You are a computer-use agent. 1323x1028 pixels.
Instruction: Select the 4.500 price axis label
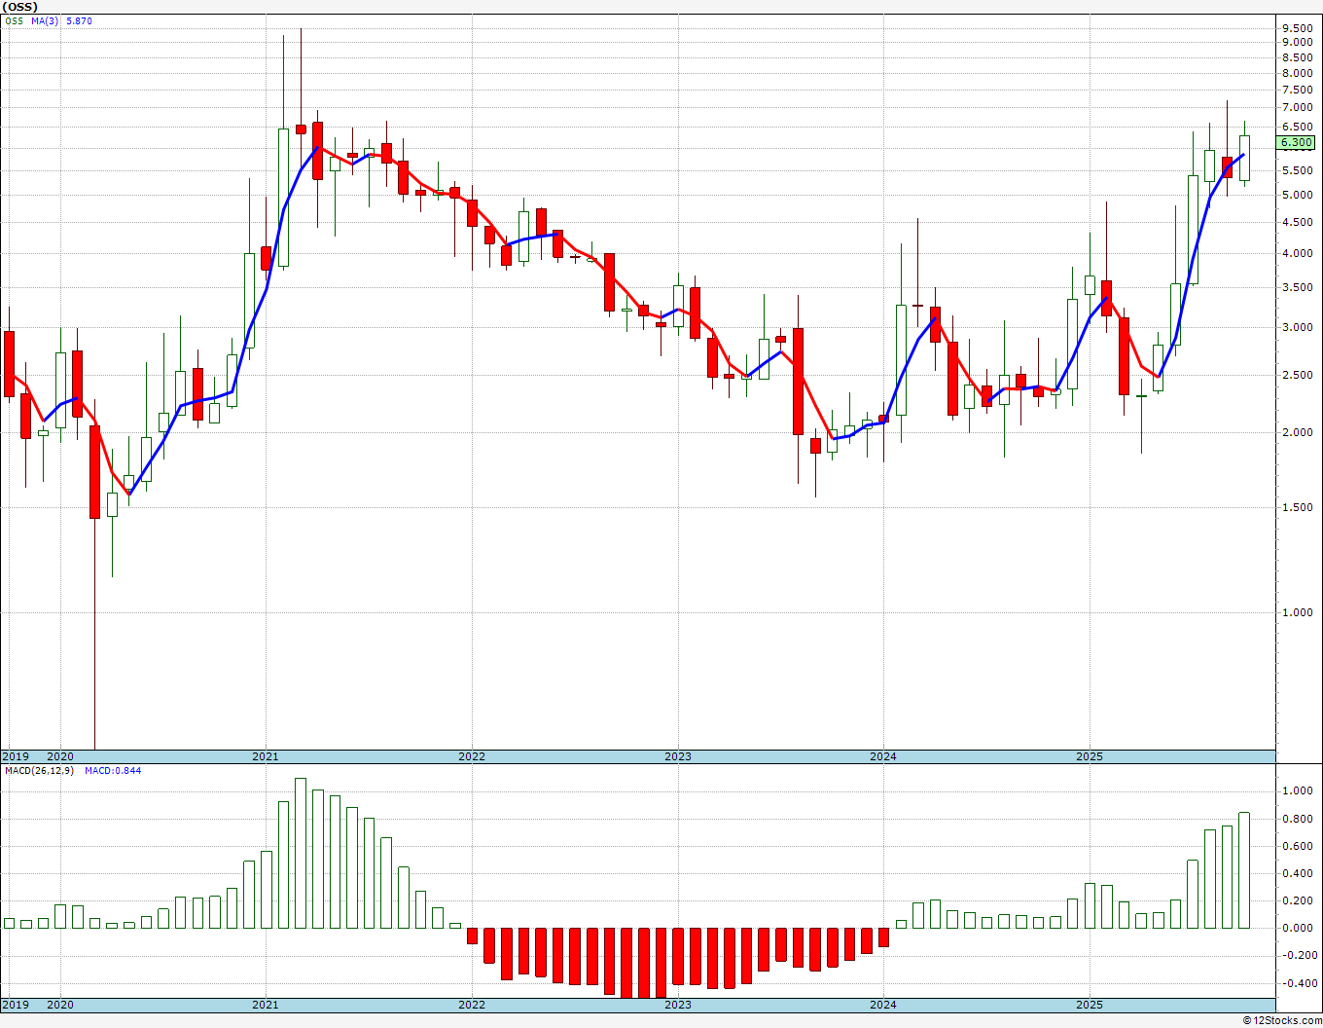(1297, 222)
